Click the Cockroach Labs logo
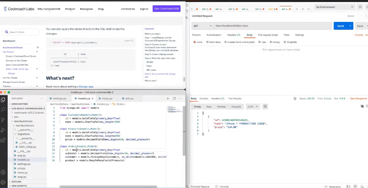Screen dimensions: 368x188 19,9
